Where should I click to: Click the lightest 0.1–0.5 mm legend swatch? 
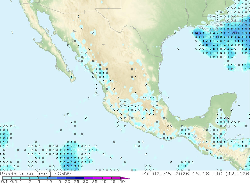pyautogui.click(x=7, y=178)
